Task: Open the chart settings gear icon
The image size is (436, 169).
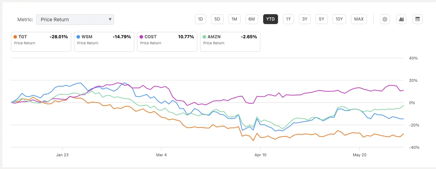Action: pyautogui.click(x=385, y=19)
